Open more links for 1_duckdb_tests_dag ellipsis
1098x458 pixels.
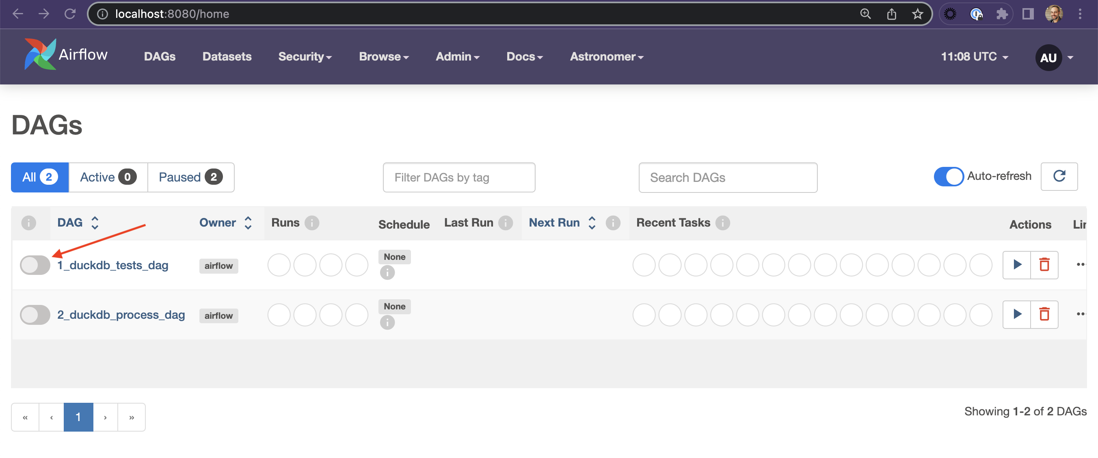1080,265
